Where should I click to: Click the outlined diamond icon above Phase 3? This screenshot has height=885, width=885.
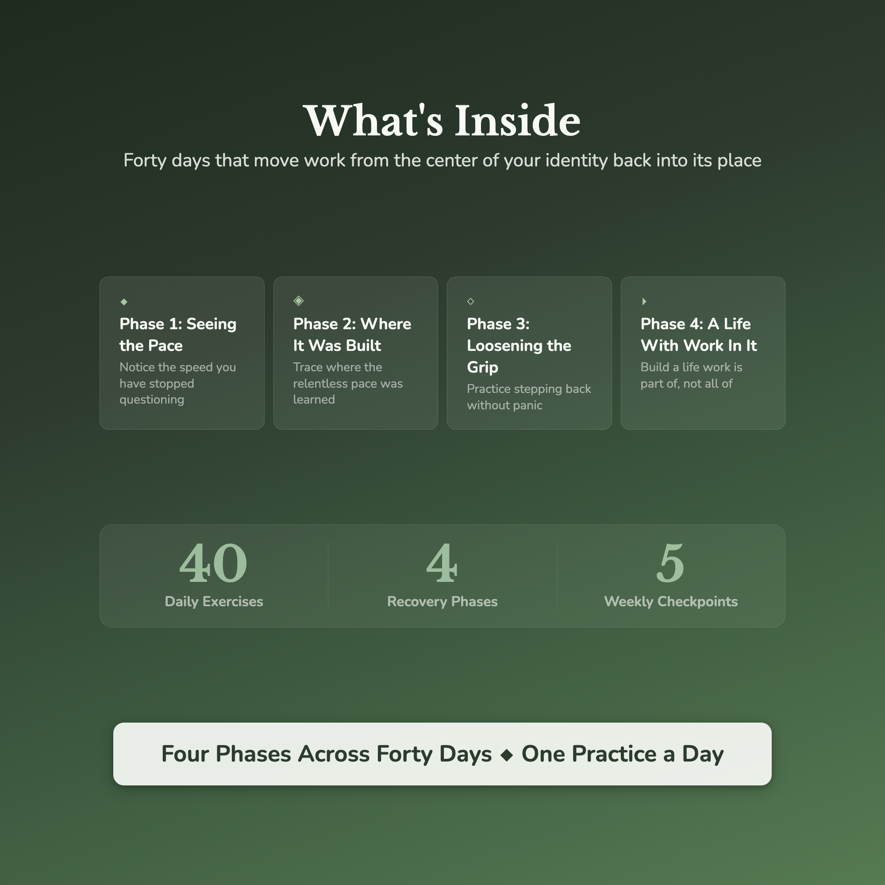click(x=470, y=301)
